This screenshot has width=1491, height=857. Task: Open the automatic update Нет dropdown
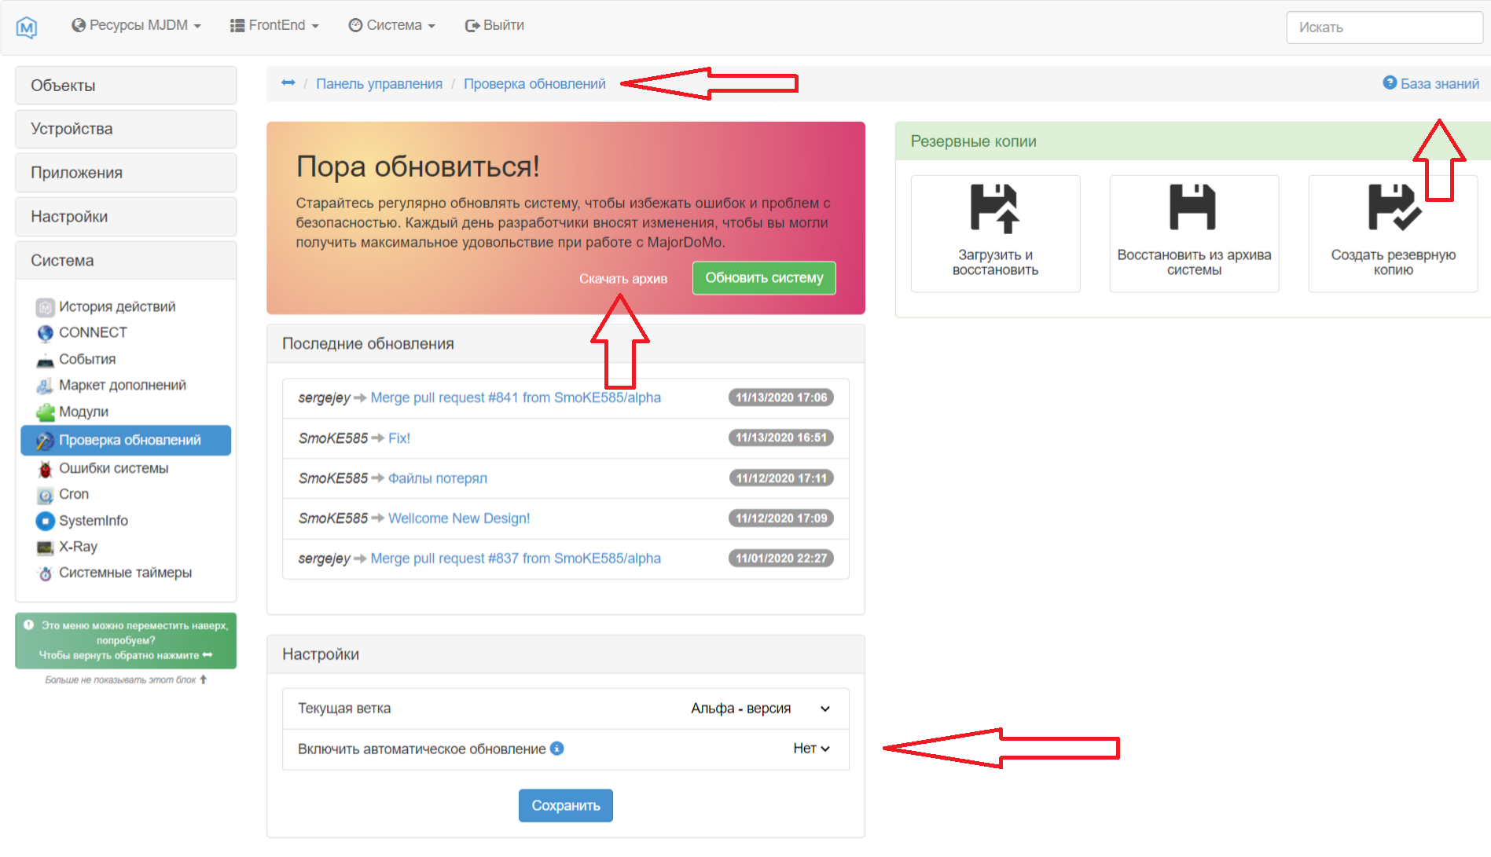point(809,749)
